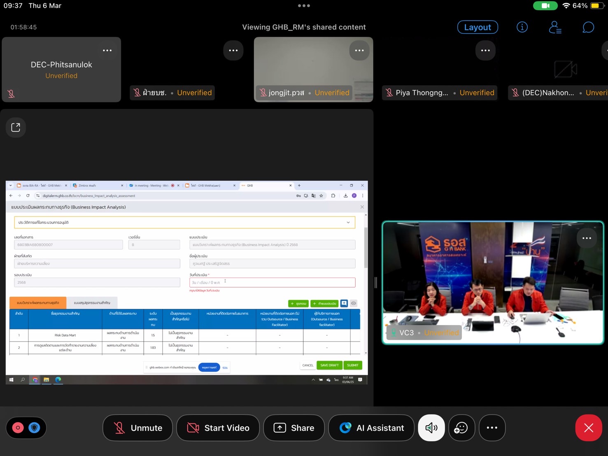Open the recording indicator pill
This screenshot has height=456, width=608.
pos(26,428)
